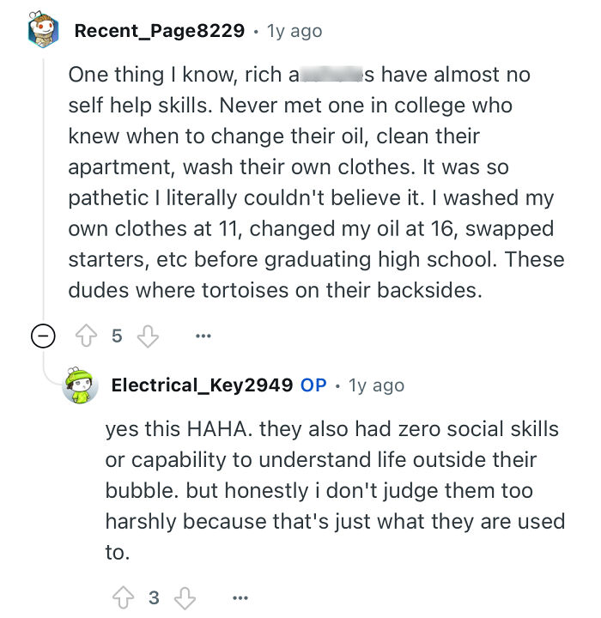Click the vote count of 5
The image size is (601, 618).
(118, 336)
